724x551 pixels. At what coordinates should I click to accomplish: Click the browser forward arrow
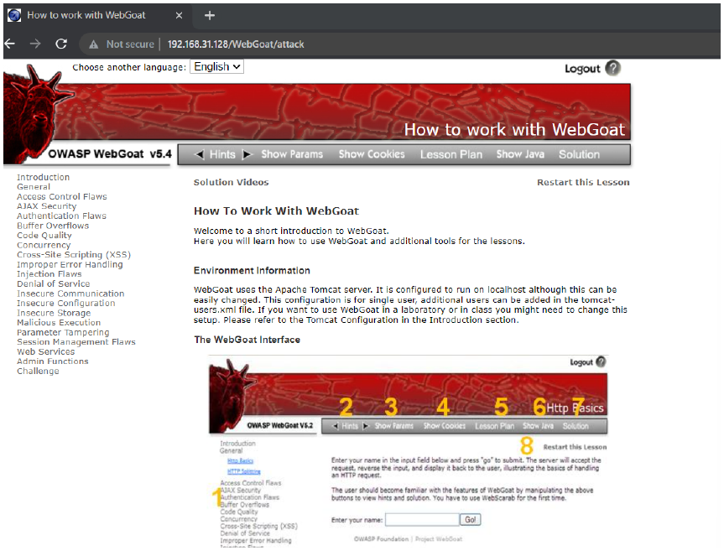click(x=35, y=44)
